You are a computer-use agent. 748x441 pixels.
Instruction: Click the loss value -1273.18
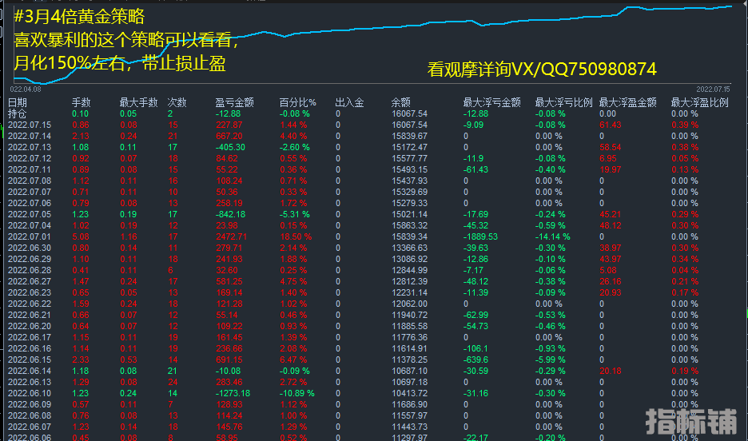click(x=233, y=393)
